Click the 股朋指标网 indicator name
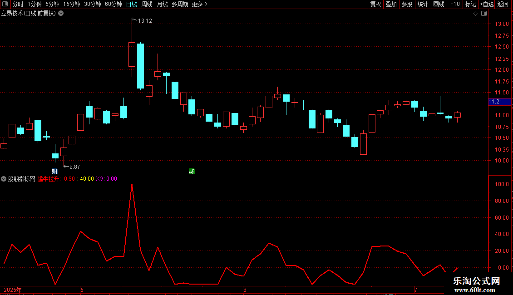The height and width of the screenshot is (295, 513). click(22, 179)
